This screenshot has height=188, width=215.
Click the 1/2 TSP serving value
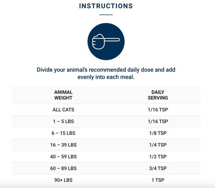coord(158,157)
